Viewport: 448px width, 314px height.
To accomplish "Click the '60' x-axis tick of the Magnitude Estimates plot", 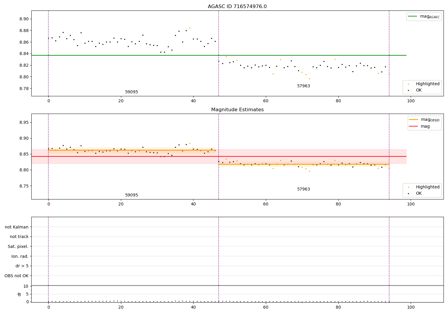I will (x=266, y=204).
